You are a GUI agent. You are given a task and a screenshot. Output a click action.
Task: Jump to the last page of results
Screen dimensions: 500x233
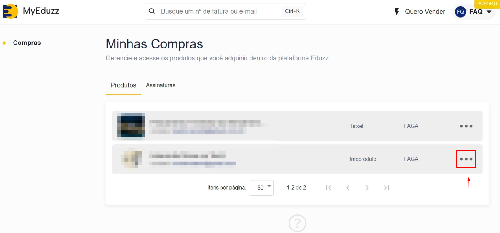pos(386,188)
